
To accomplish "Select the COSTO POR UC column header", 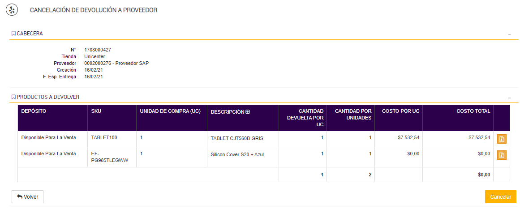I will pos(400,111).
